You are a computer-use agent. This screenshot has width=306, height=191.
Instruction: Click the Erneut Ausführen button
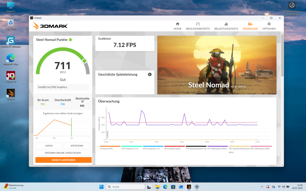click(x=63, y=160)
